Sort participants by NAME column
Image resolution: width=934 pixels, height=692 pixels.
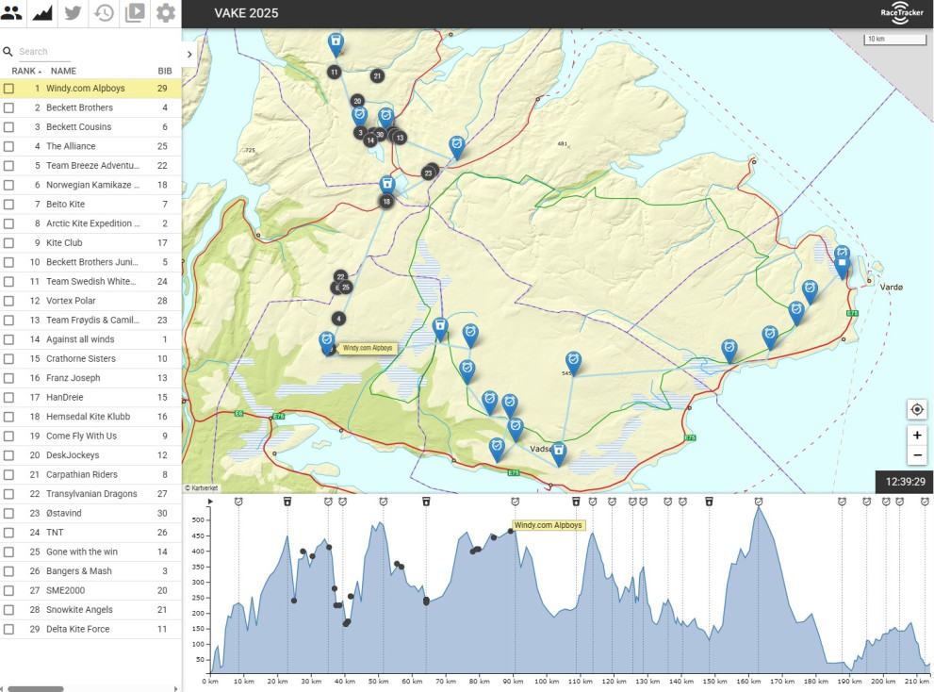click(x=63, y=71)
